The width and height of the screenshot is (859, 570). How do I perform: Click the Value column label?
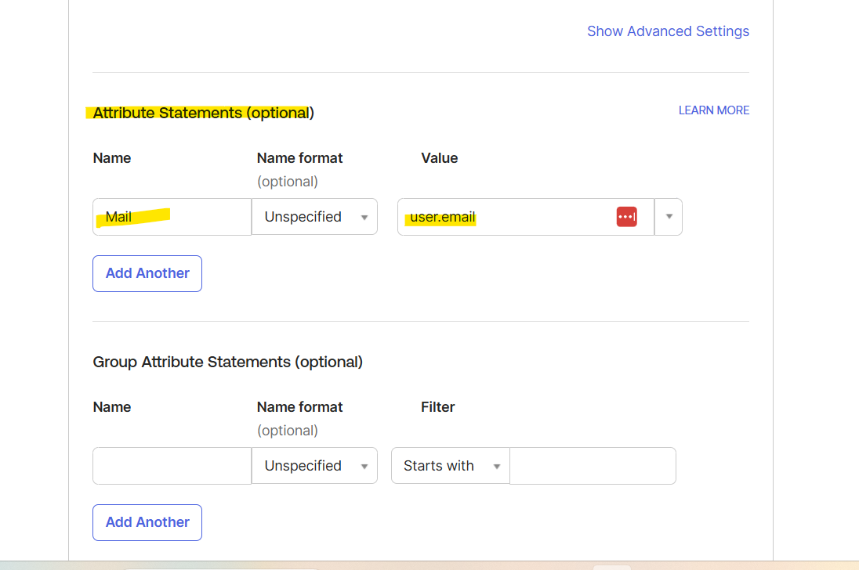tap(439, 158)
